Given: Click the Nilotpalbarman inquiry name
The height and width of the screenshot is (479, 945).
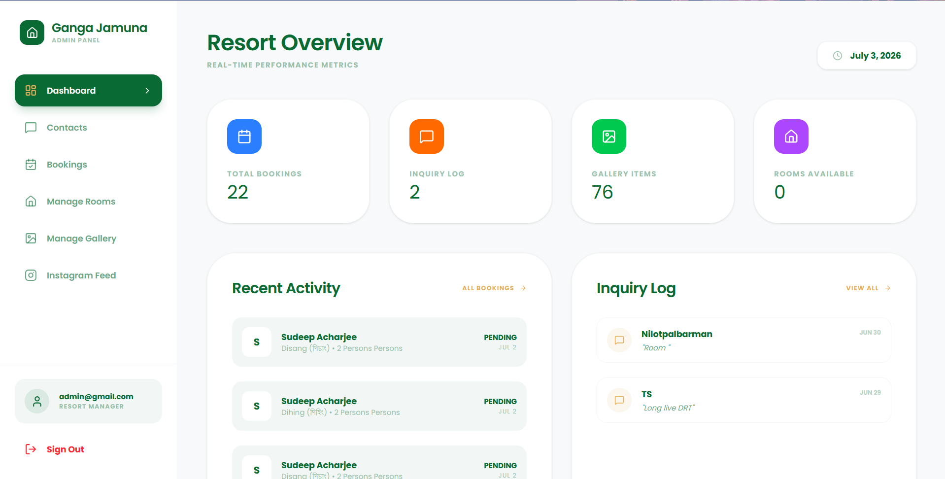Looking at the screenshot, I should [677, 334].
